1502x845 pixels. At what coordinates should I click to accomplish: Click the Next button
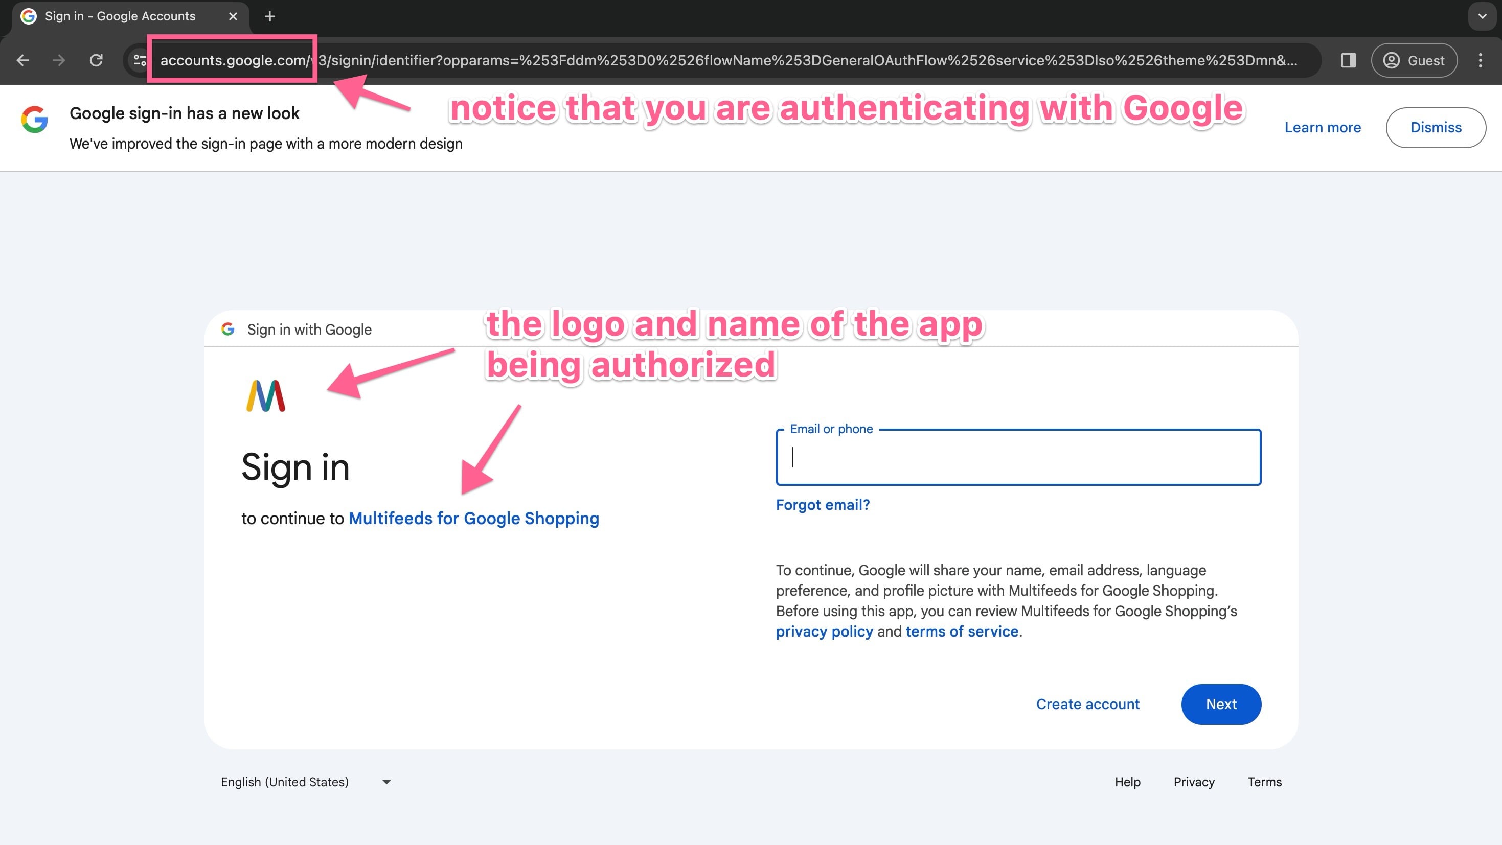click(x=1221, y=704)
